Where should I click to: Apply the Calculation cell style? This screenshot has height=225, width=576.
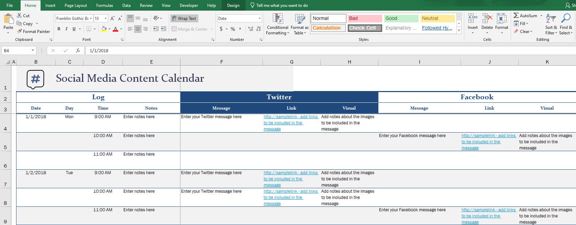pos(328,28)
